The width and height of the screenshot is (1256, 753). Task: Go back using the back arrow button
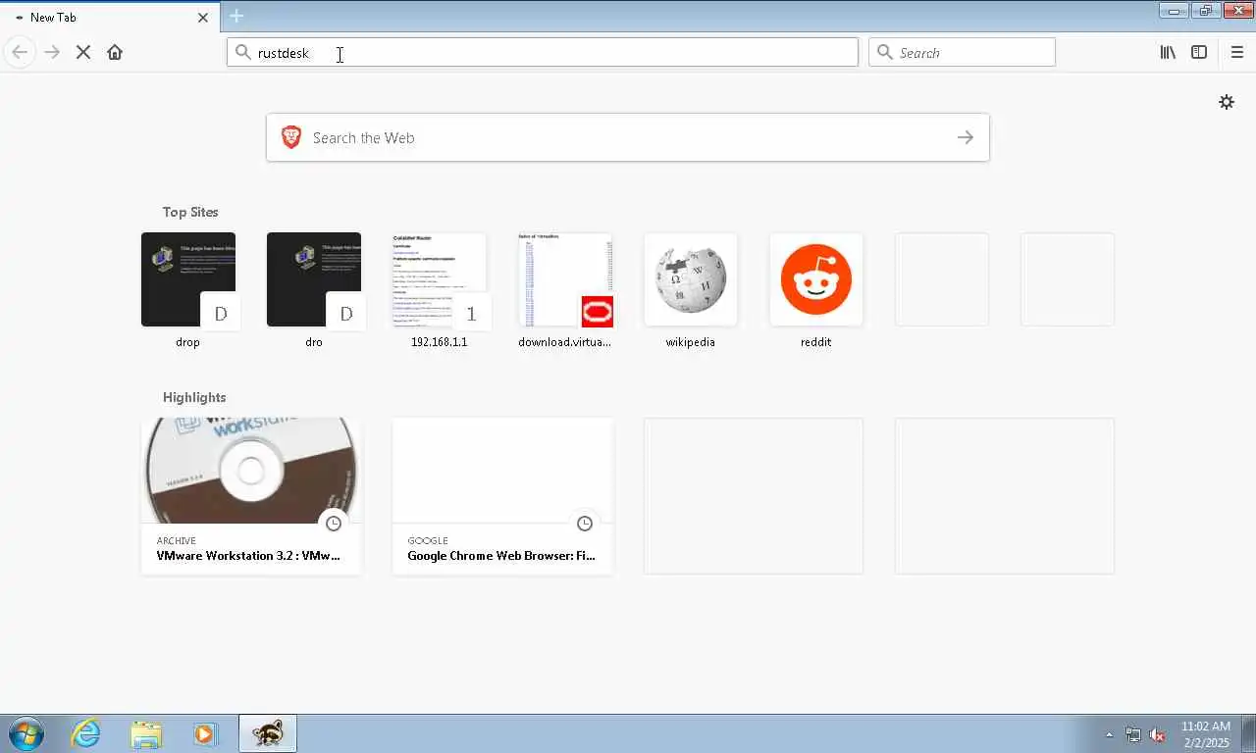coord(20,52)
